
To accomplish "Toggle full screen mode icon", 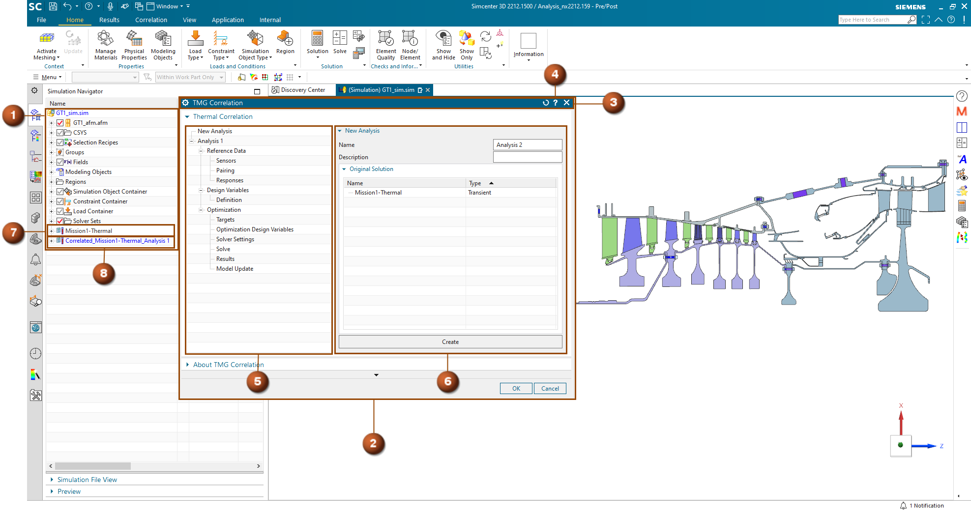I will coord(926,20).
